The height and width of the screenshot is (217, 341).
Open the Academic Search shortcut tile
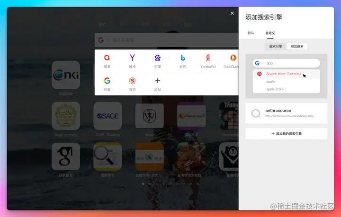(191, 116)
